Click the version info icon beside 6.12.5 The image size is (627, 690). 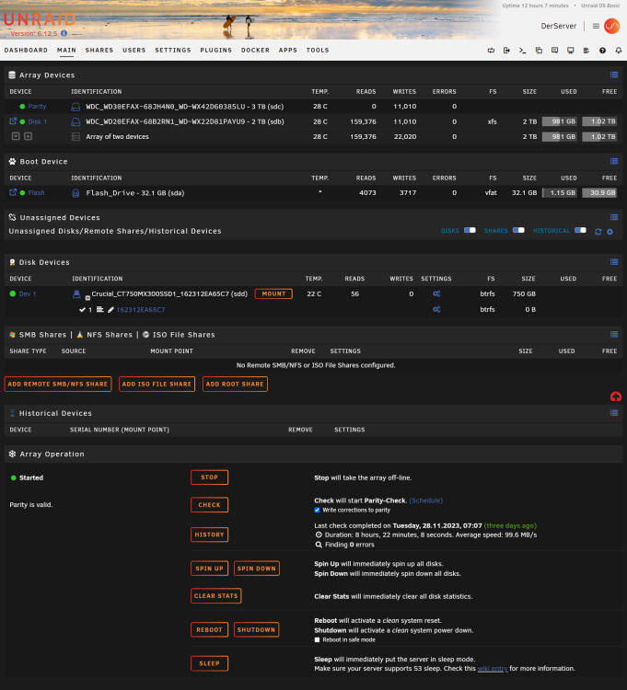(x=64, y=33)
